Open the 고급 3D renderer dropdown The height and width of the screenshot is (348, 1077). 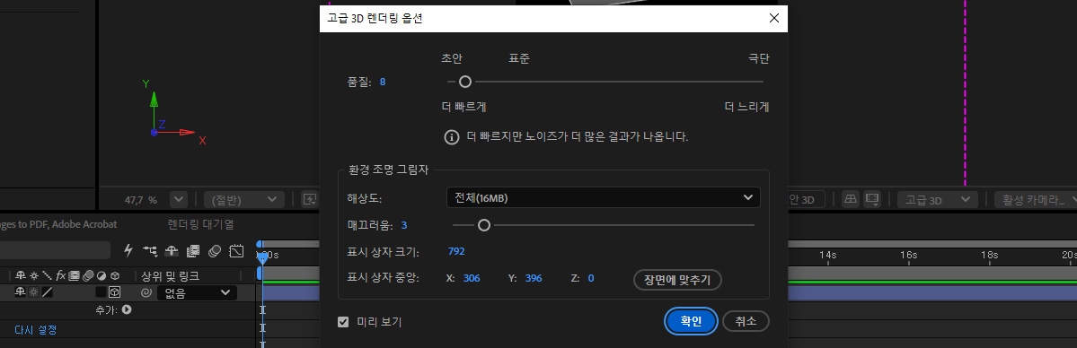[937, 200]
